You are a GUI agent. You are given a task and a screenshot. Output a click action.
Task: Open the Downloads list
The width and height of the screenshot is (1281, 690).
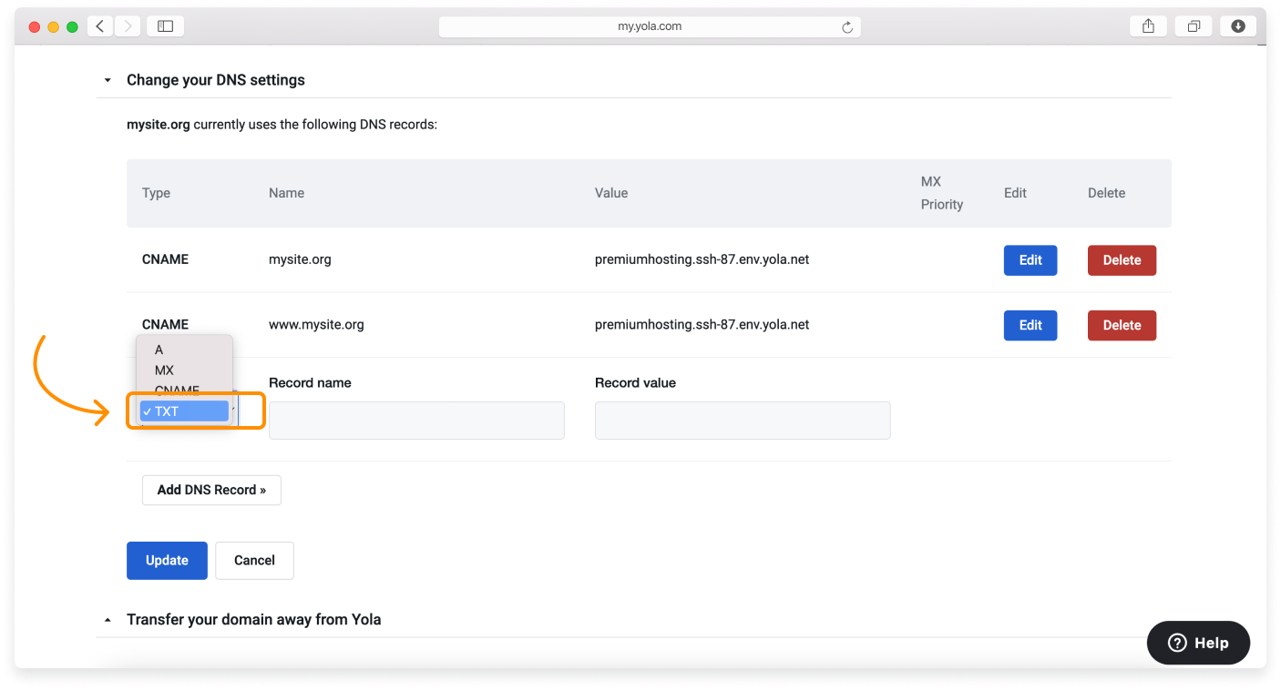click(1237, 25)
